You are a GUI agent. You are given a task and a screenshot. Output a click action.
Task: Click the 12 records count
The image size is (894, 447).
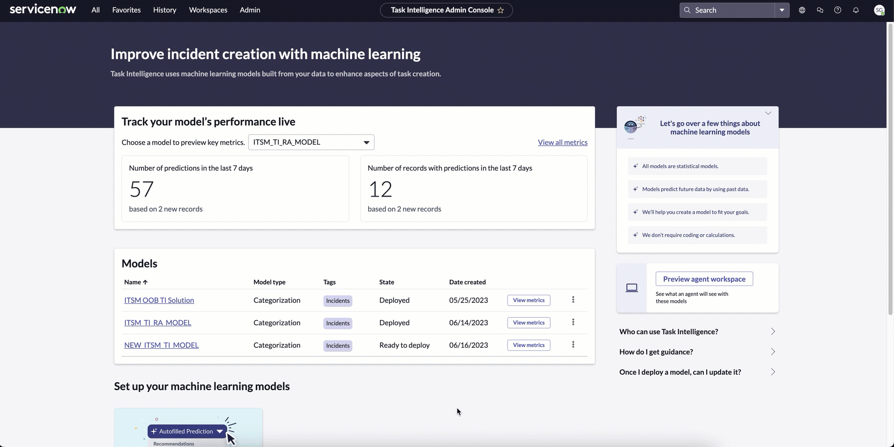(380, 190)
